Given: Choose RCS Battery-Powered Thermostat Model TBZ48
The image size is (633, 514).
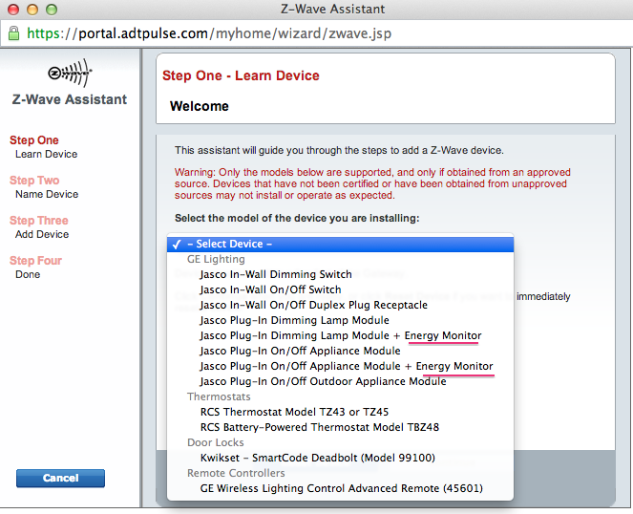Looking at the screenshot, I should [x=340, y=427].
